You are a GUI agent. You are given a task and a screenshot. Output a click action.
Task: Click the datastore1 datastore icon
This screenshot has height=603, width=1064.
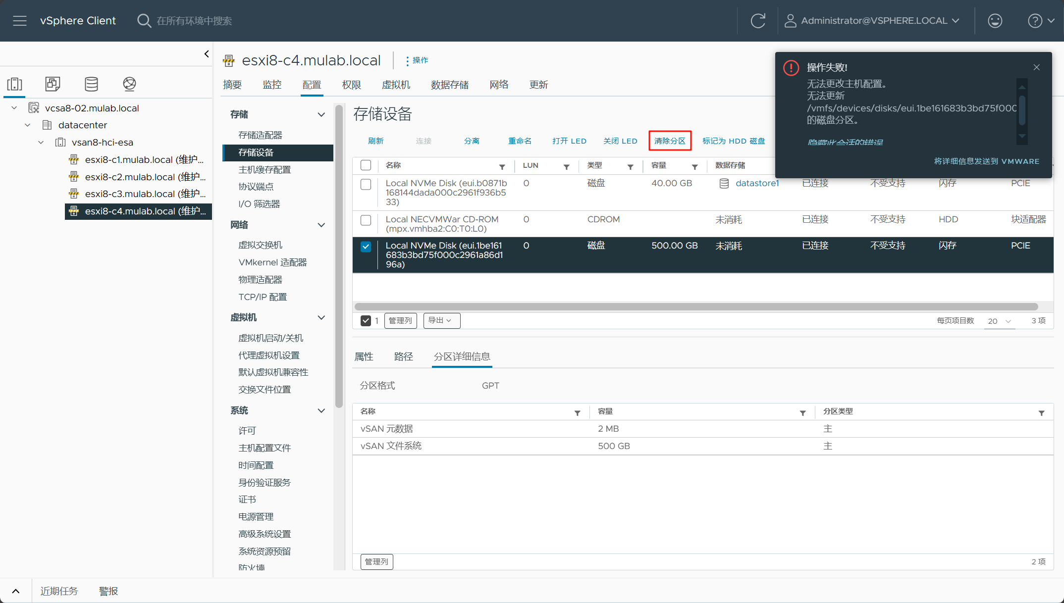pyautogui.click(x=724, y=184)
